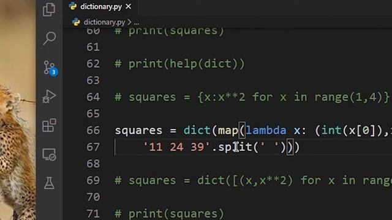Open the Explorer view in activity bar
This screenshot has height=220, width=392.
[x=49, y=9]
